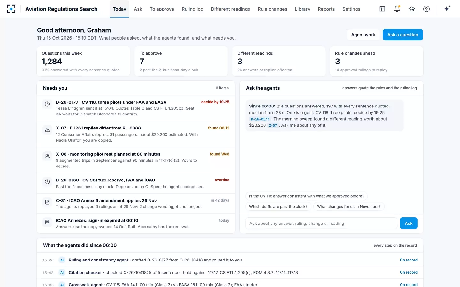Open the Rule changes ahead card
Image resolution: width=460 pixels, height=287 pixels.
coord(377,61)
